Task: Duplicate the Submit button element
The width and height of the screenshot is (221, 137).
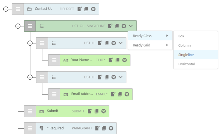Action: click(97, 111)
